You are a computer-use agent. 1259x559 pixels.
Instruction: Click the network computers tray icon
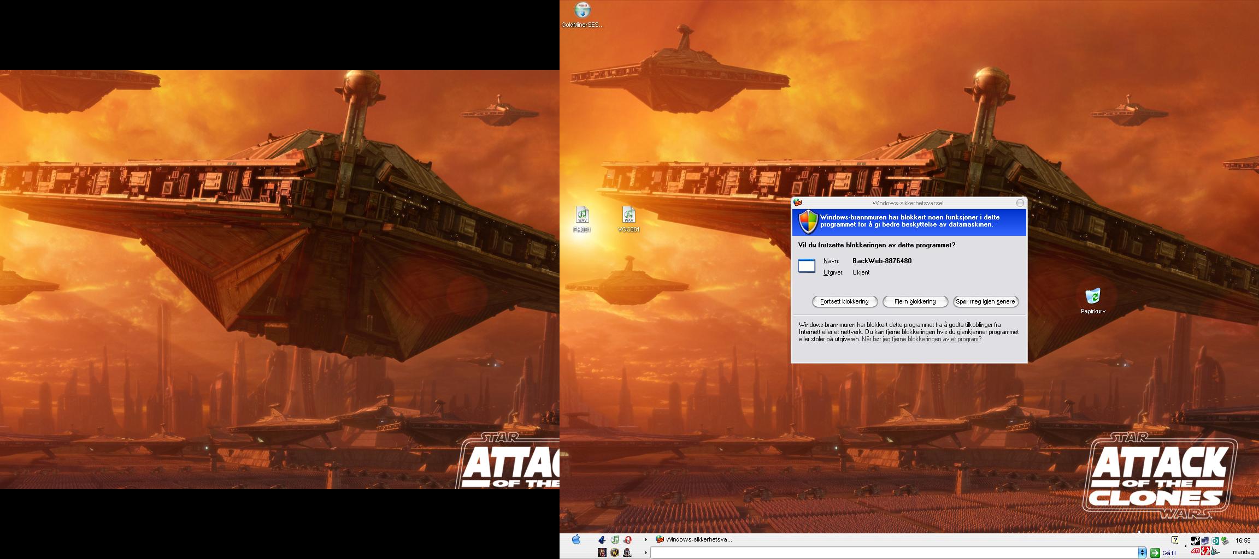coord(1205,541)
